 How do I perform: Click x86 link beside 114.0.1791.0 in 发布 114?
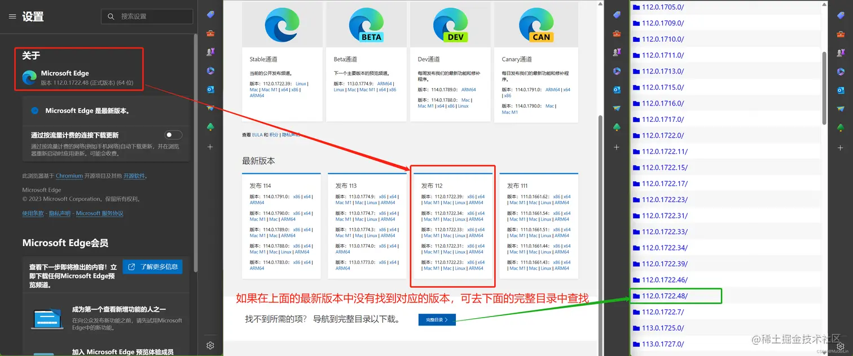pyautogui.click(x=297, y=197)
